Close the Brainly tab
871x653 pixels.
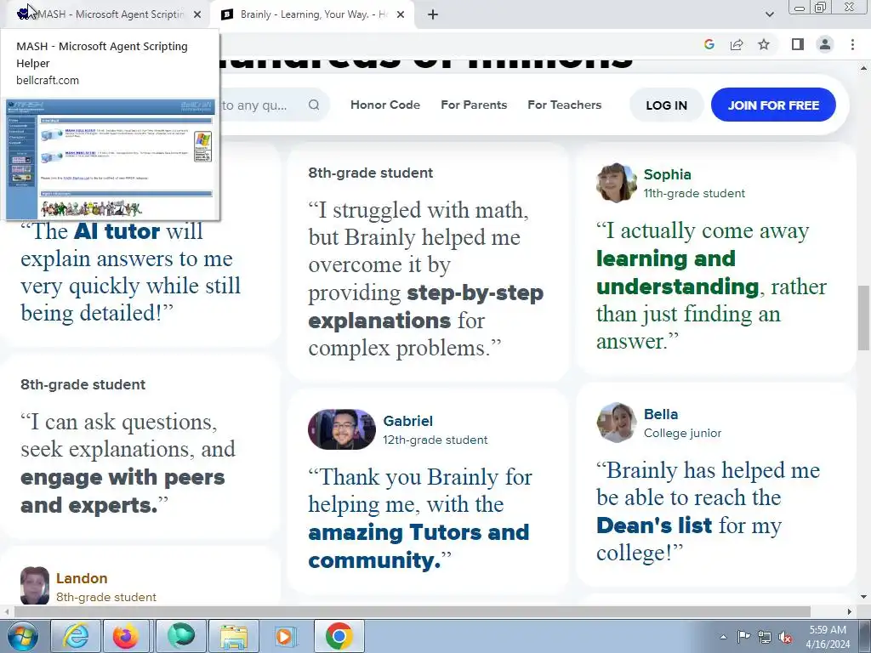tap(401, 14)
